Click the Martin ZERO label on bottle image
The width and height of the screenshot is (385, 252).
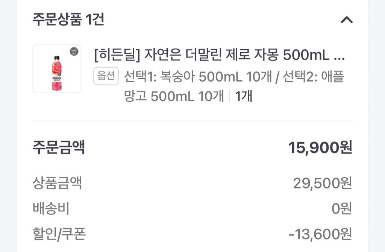(56, 74)
